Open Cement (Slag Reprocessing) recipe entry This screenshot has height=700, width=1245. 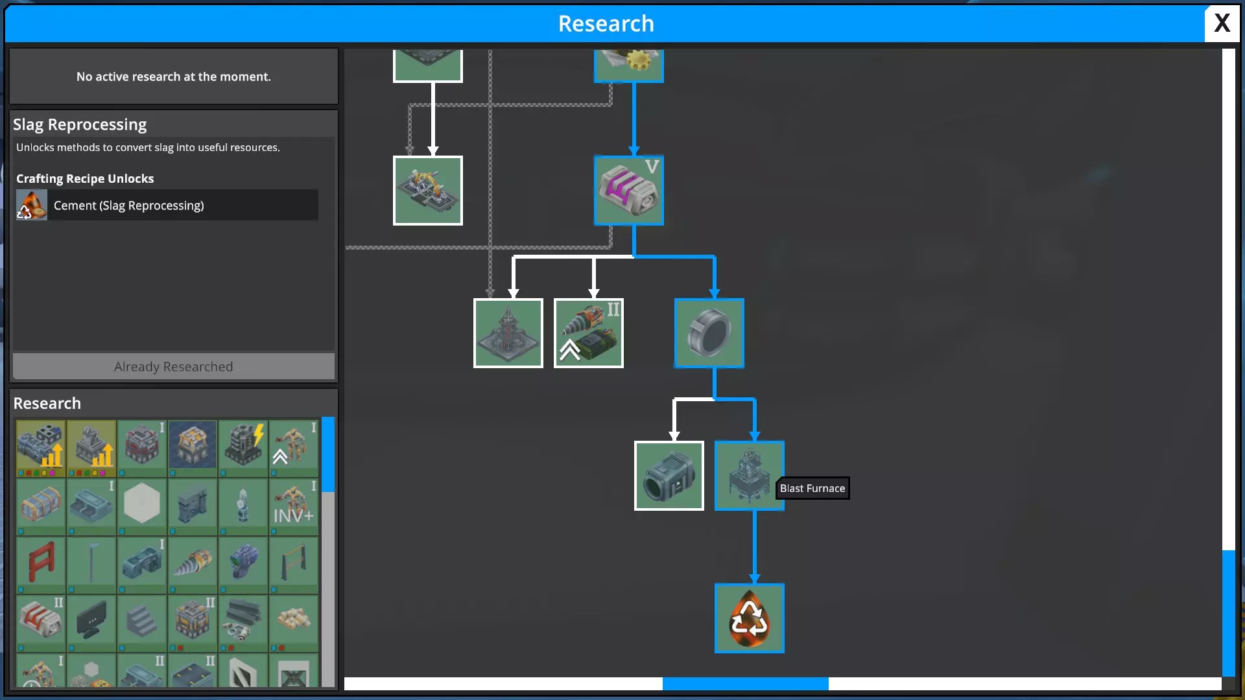pyautogui.click(x=167, y=205)
